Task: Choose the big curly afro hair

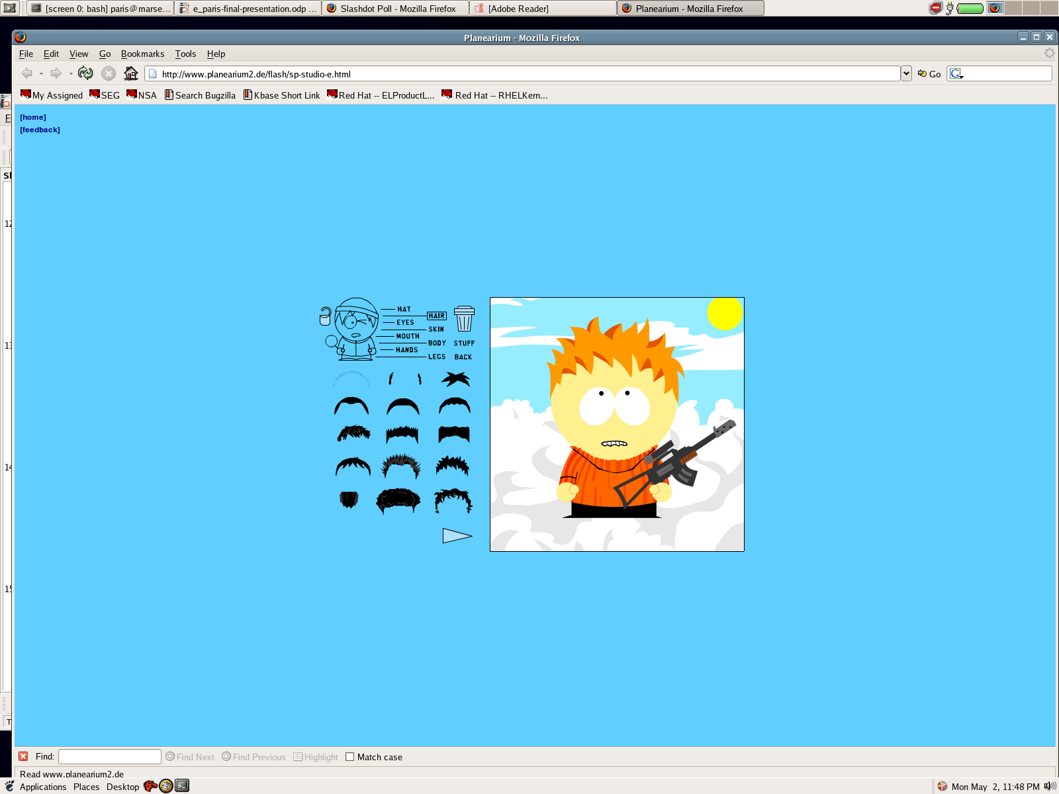Action: point(398,501)
